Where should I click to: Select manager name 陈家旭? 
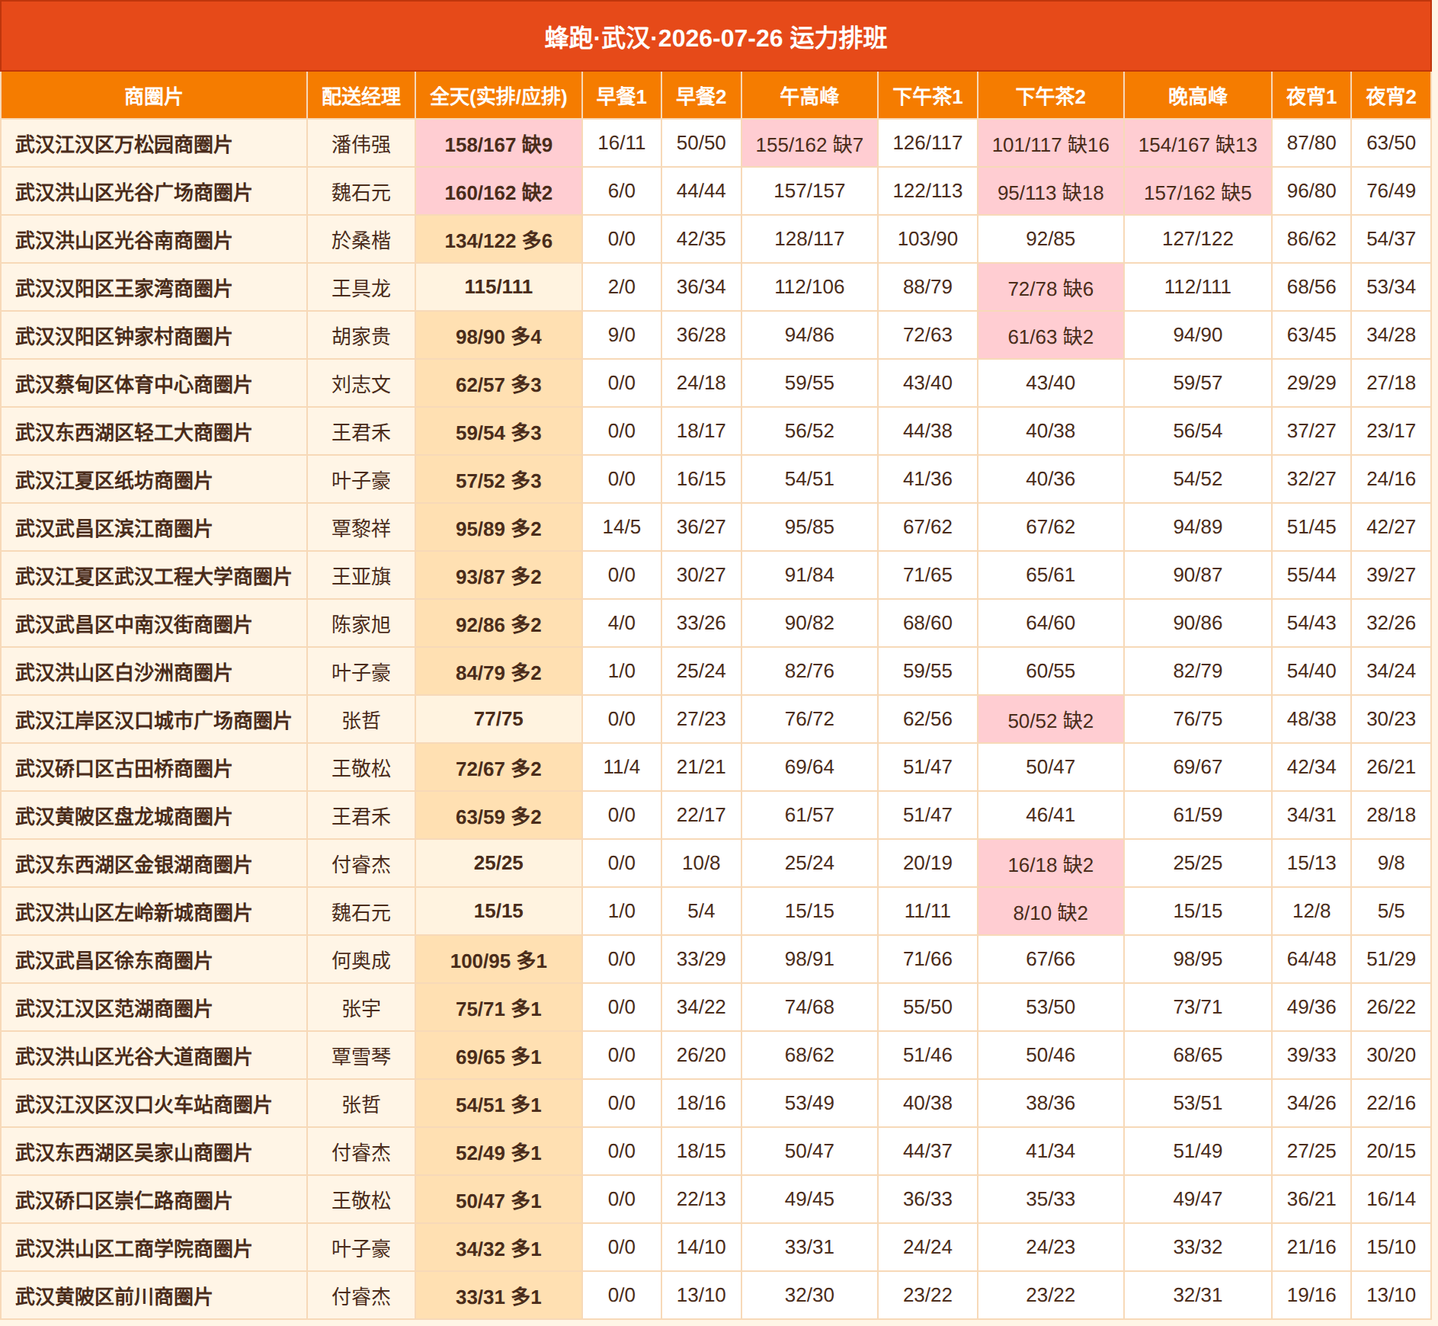point(361,624)
